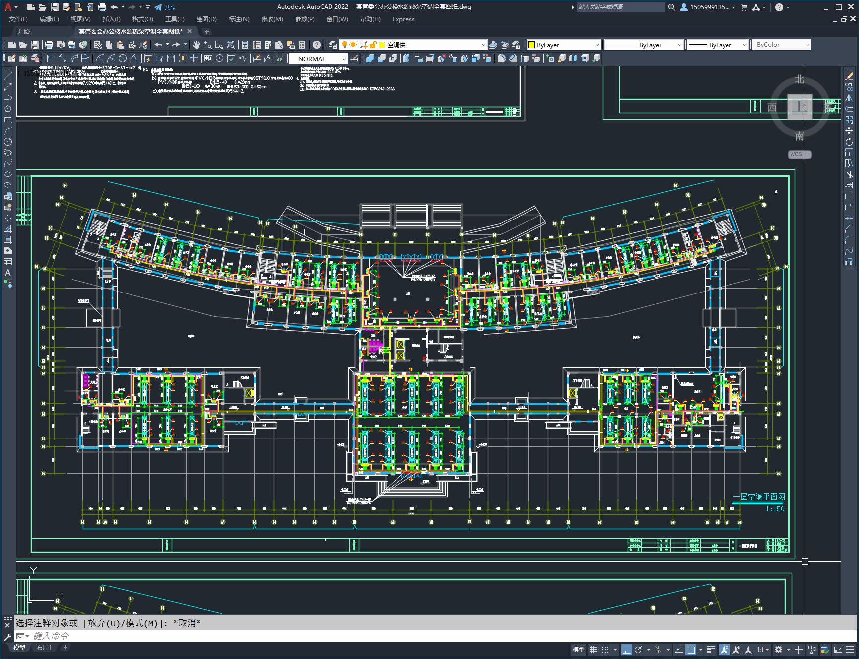The height and width of the screenshot is (659, 859).
Task: Toggle annotation visibility in status bar
Action: click(x=724, y=650)
